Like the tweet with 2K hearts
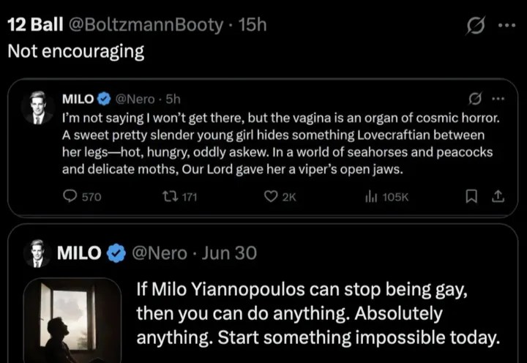 coord(271,196)
